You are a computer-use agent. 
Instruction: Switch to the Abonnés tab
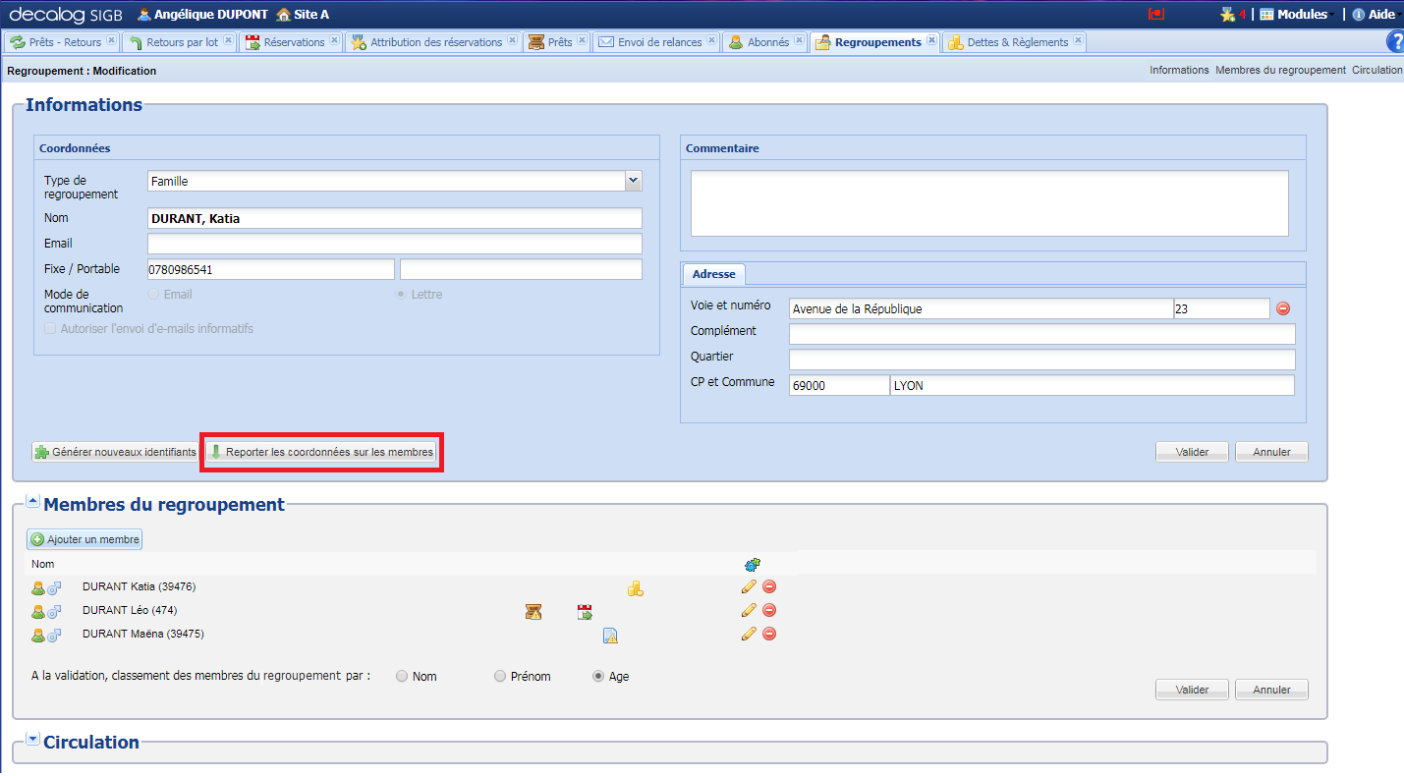[x=765, y=42]
